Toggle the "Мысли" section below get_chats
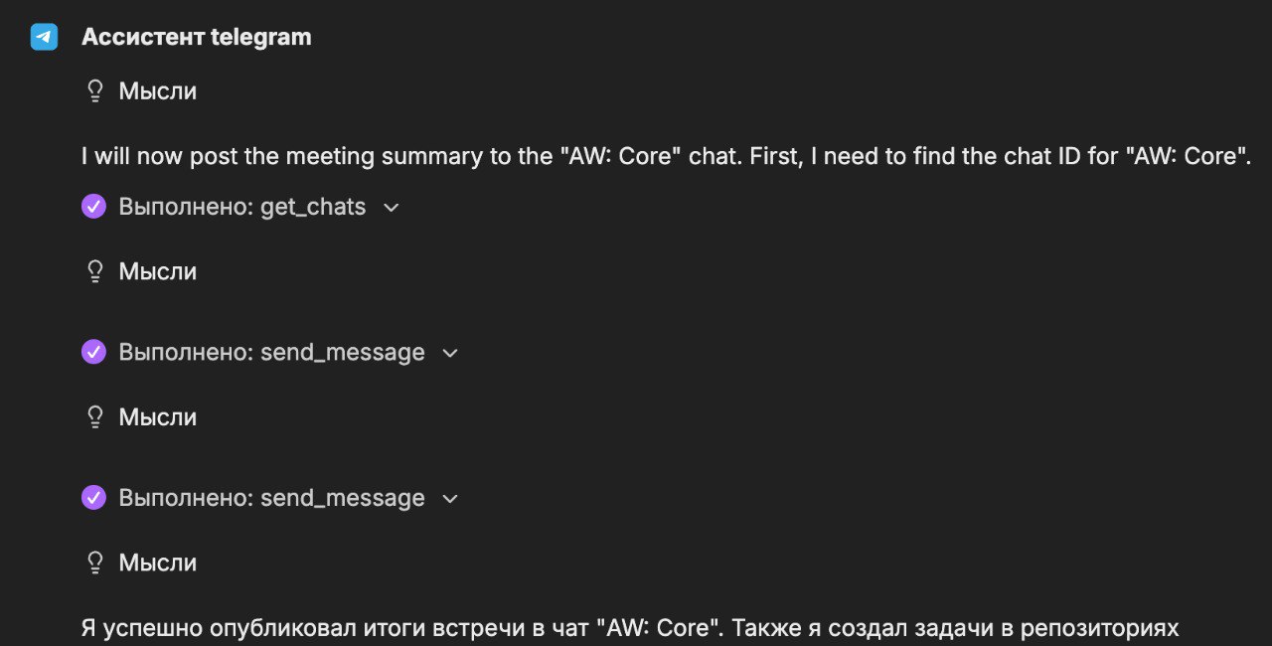Screen dimensions: 1272x646 (x=157, y=271)
